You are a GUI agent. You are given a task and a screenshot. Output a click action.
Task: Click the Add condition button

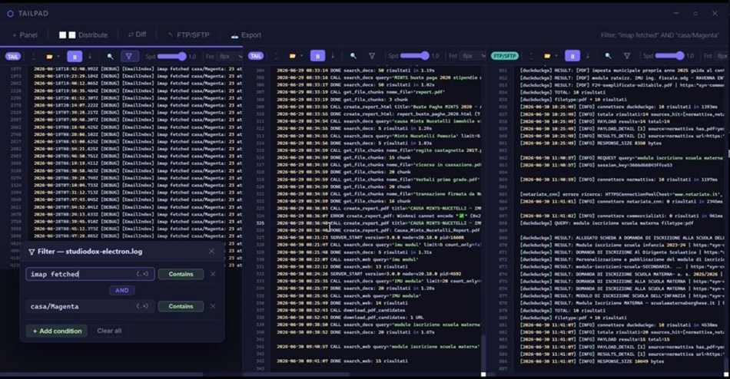tap(57, 331)
